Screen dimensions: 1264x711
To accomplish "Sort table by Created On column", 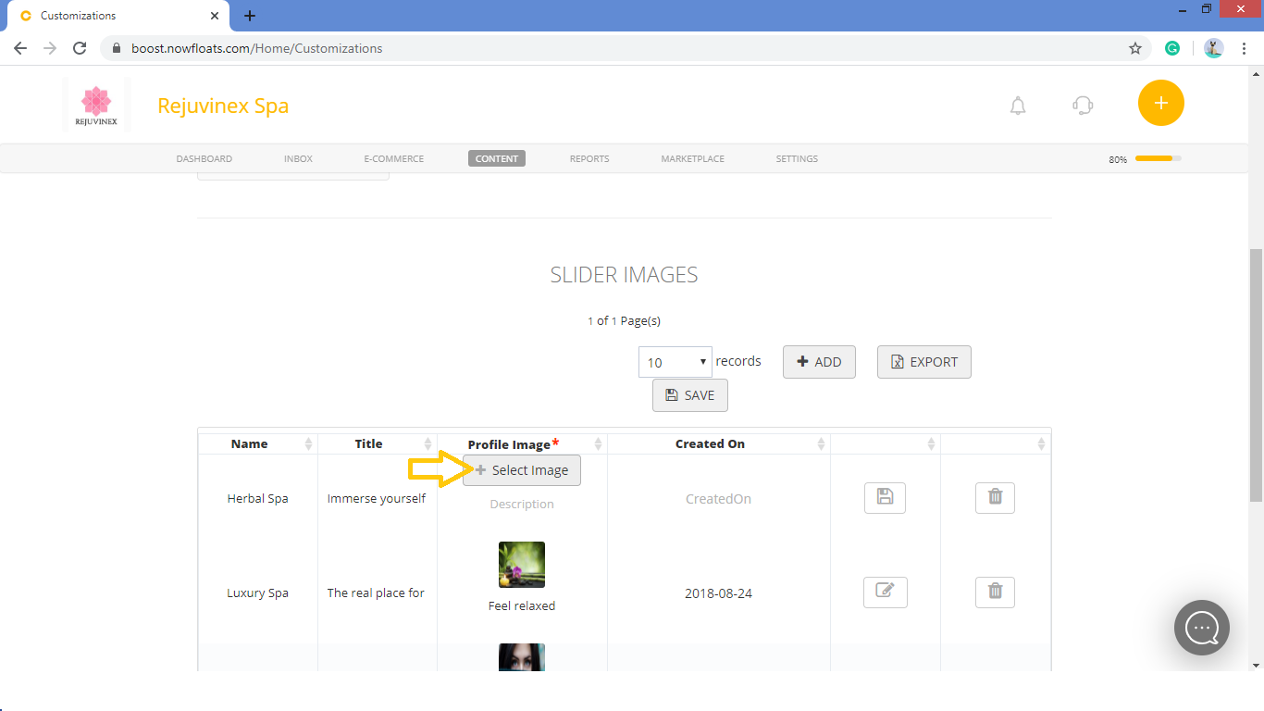I will tap(718, 443).
